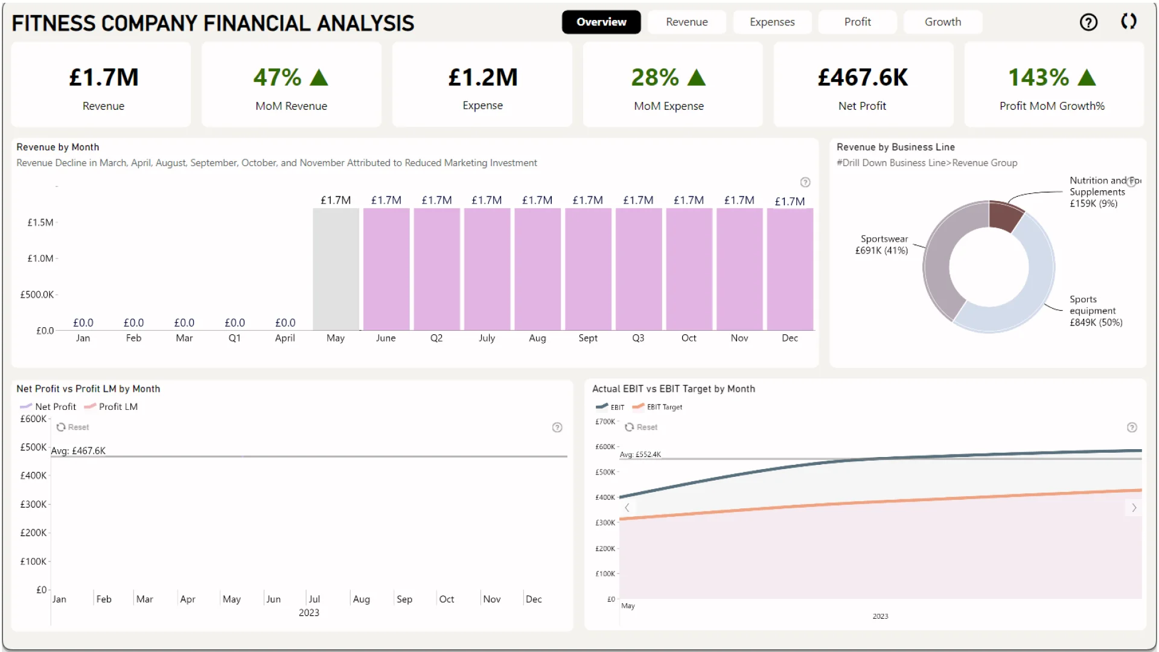Click the Avg: £552.4K line label
Viewport: 1159px width, 652px height.
coord(640,455)
